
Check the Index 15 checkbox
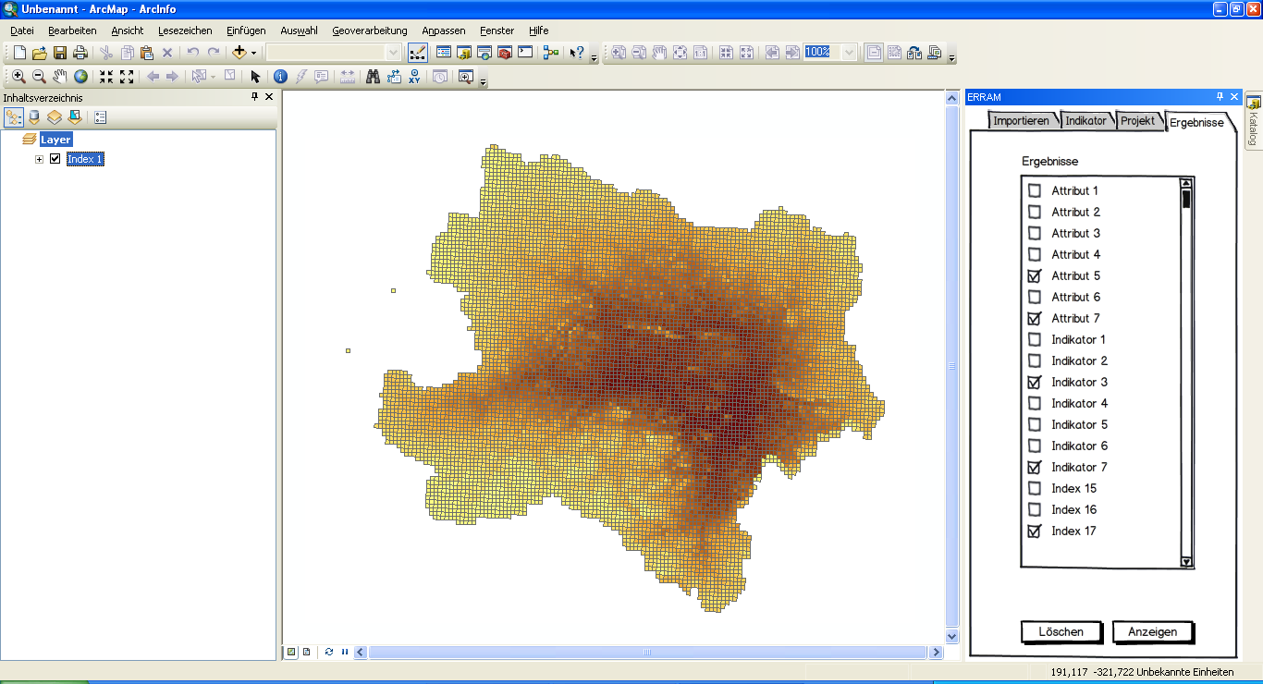click(1035, 488)
